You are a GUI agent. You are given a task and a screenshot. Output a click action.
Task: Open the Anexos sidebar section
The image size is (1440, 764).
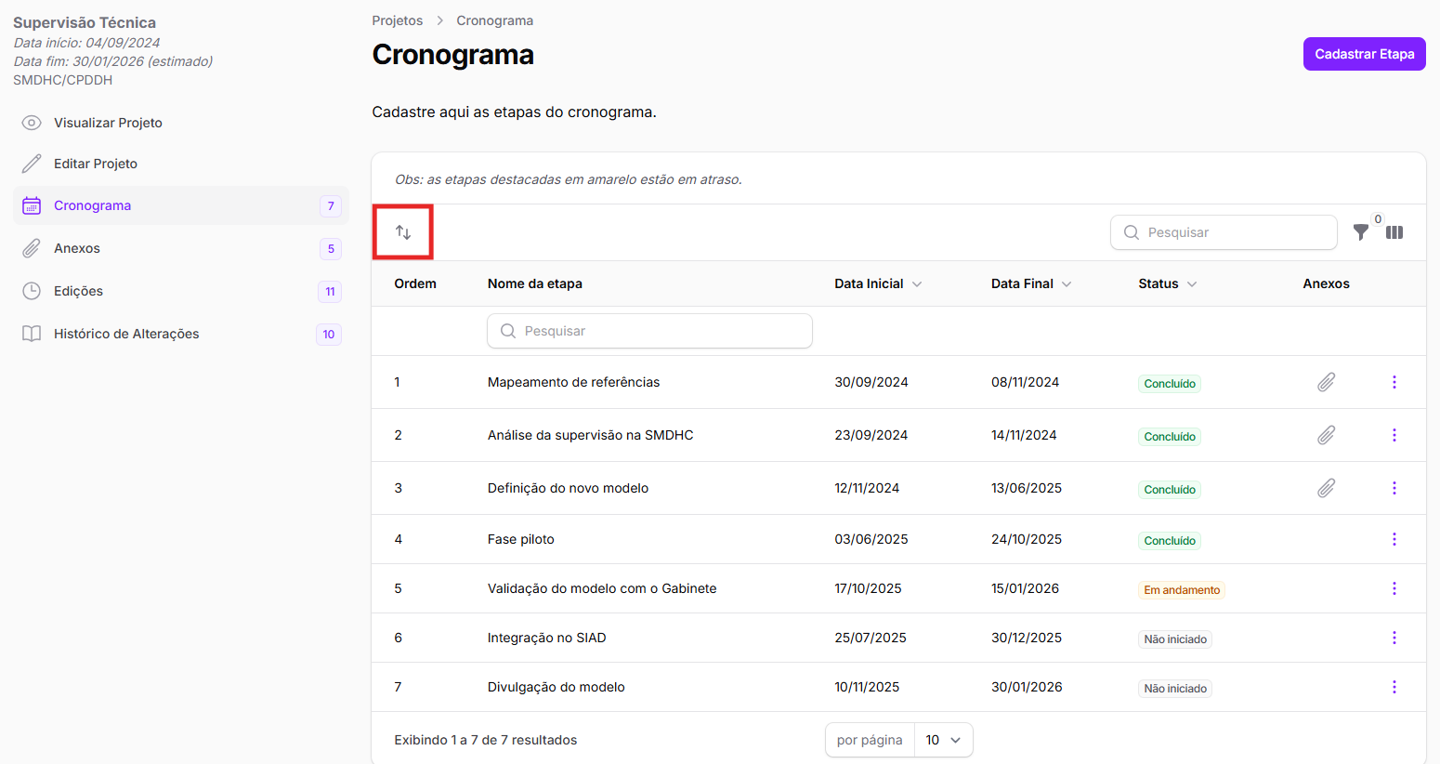(x=77, y=248)
